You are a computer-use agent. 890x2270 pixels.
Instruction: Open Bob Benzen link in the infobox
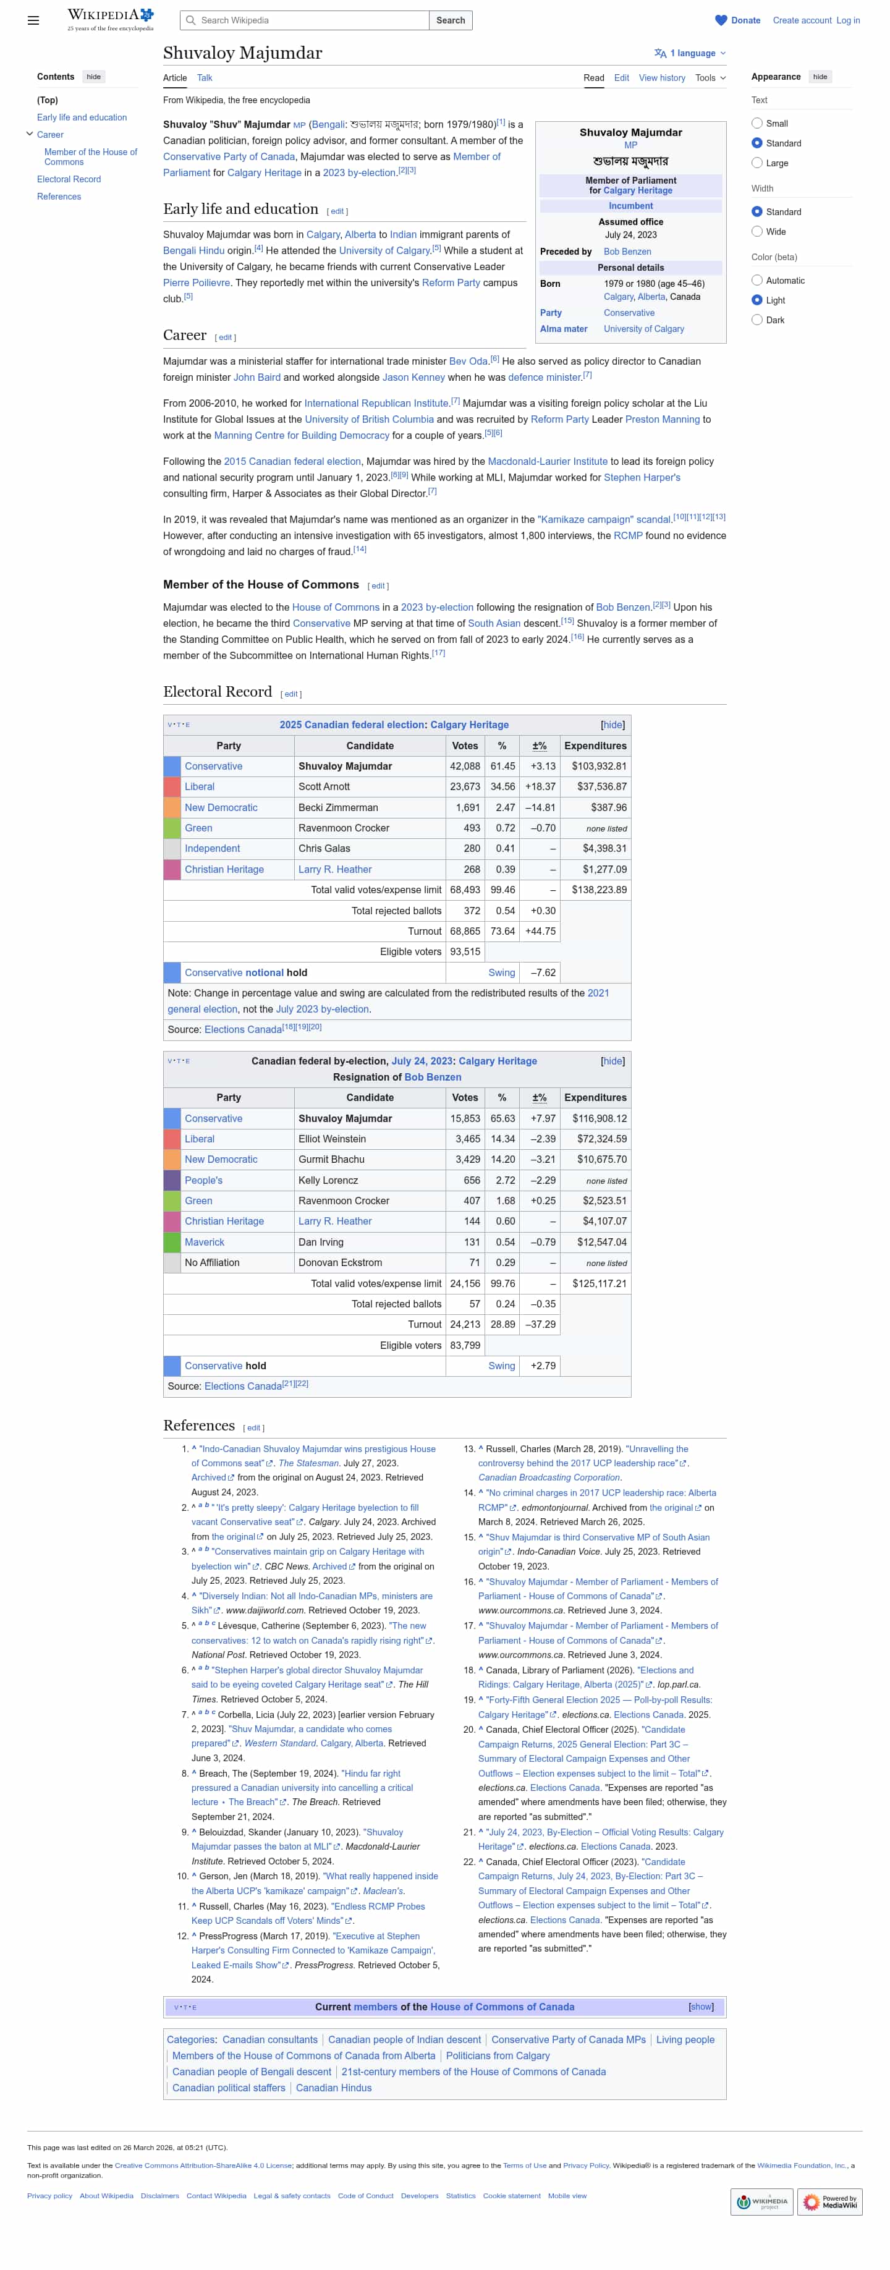click(627, 251)
